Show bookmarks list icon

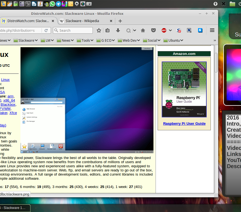[x=107, y=30]
